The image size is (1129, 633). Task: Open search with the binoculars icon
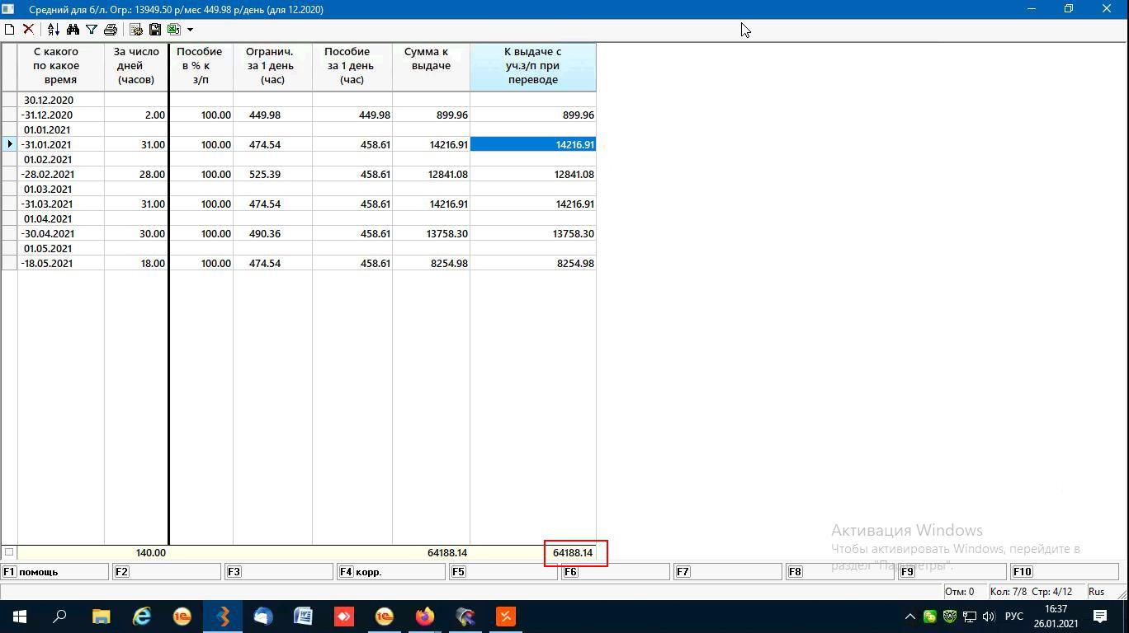pos(73,29)
